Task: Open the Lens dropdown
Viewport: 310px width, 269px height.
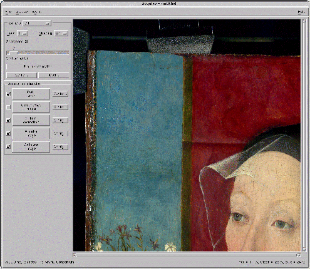Action: 23,33
